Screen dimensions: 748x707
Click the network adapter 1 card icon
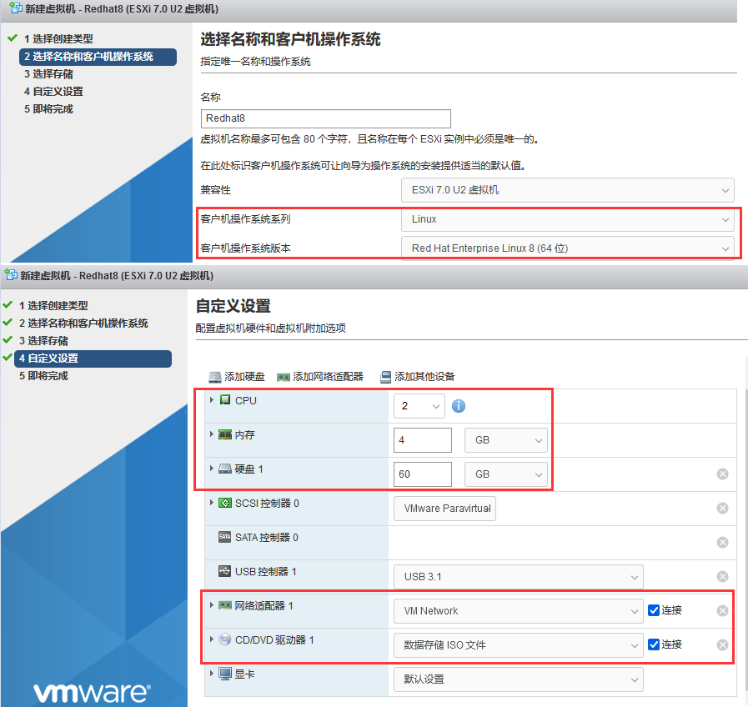coord(225,605)
